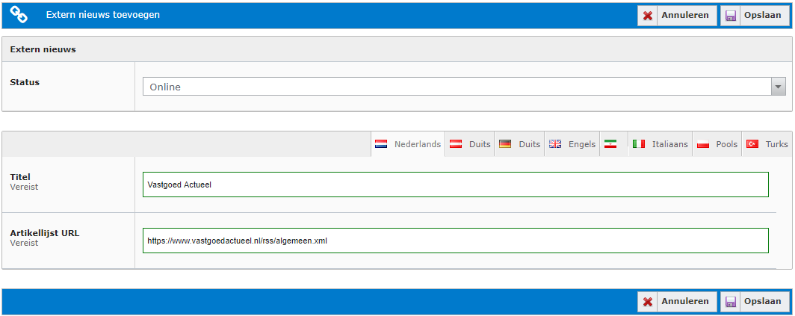The height and width of the screenshot is (316, 795).
Task: Click the top Opslaan button label
Action: (763, 15)
